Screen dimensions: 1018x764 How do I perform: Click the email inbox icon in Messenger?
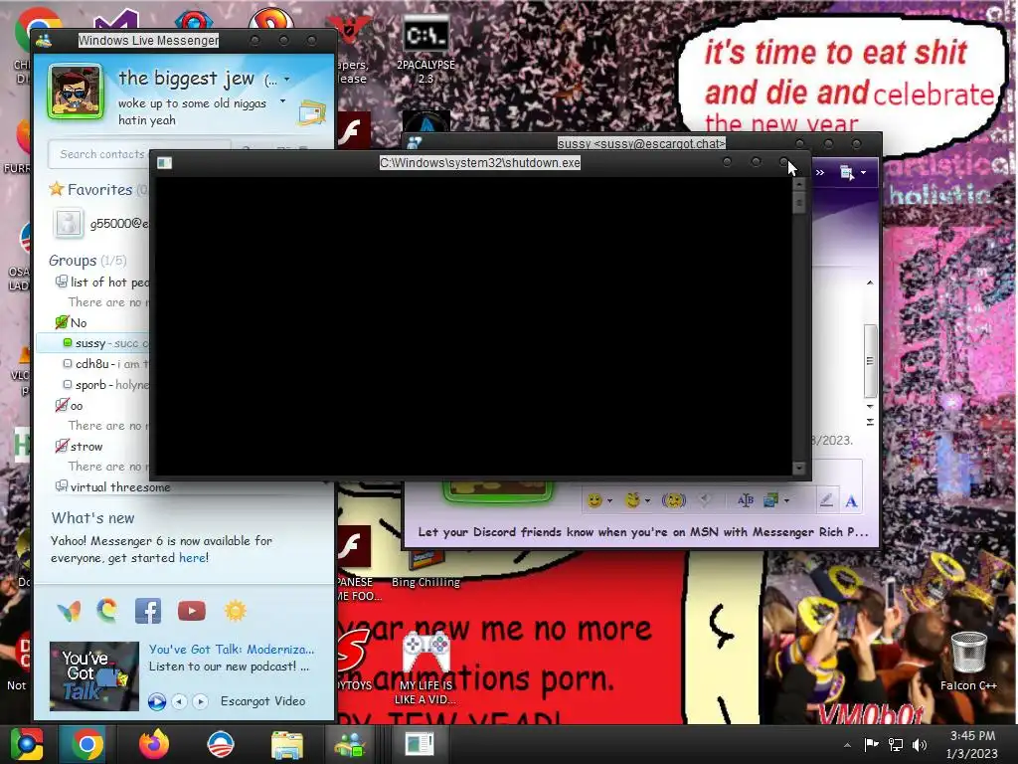(312, 113)
